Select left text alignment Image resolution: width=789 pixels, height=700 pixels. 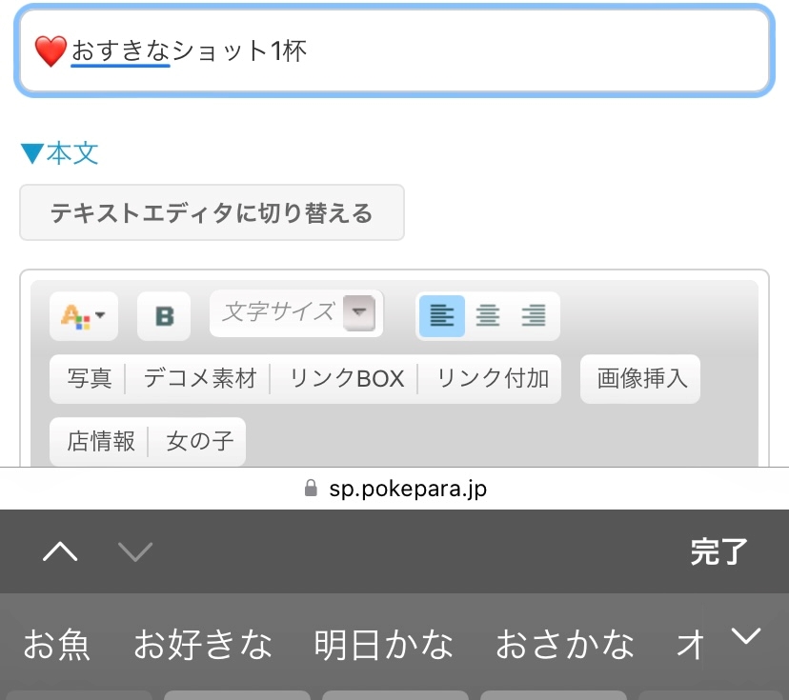click(441, 316)
